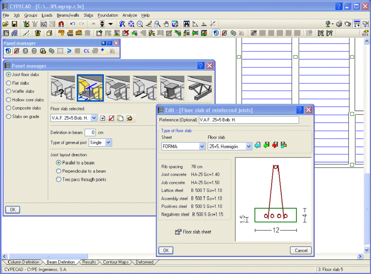Open the Floor slab 25+5 Hormigón dropdown
The image size is (371, 274).
click(249, 147)
